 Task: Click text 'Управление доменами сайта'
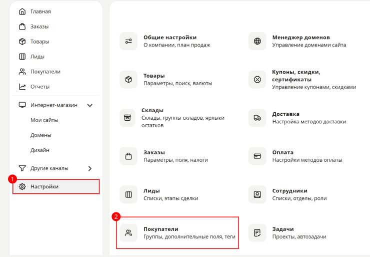coord(309,45)
